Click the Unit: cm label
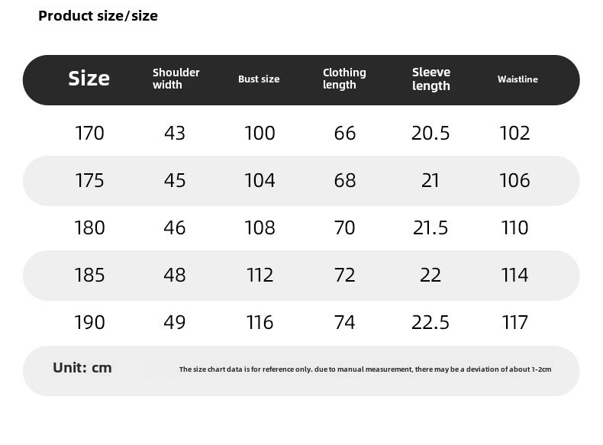This screenshot has height=445, width=603. tap(82, 368)
